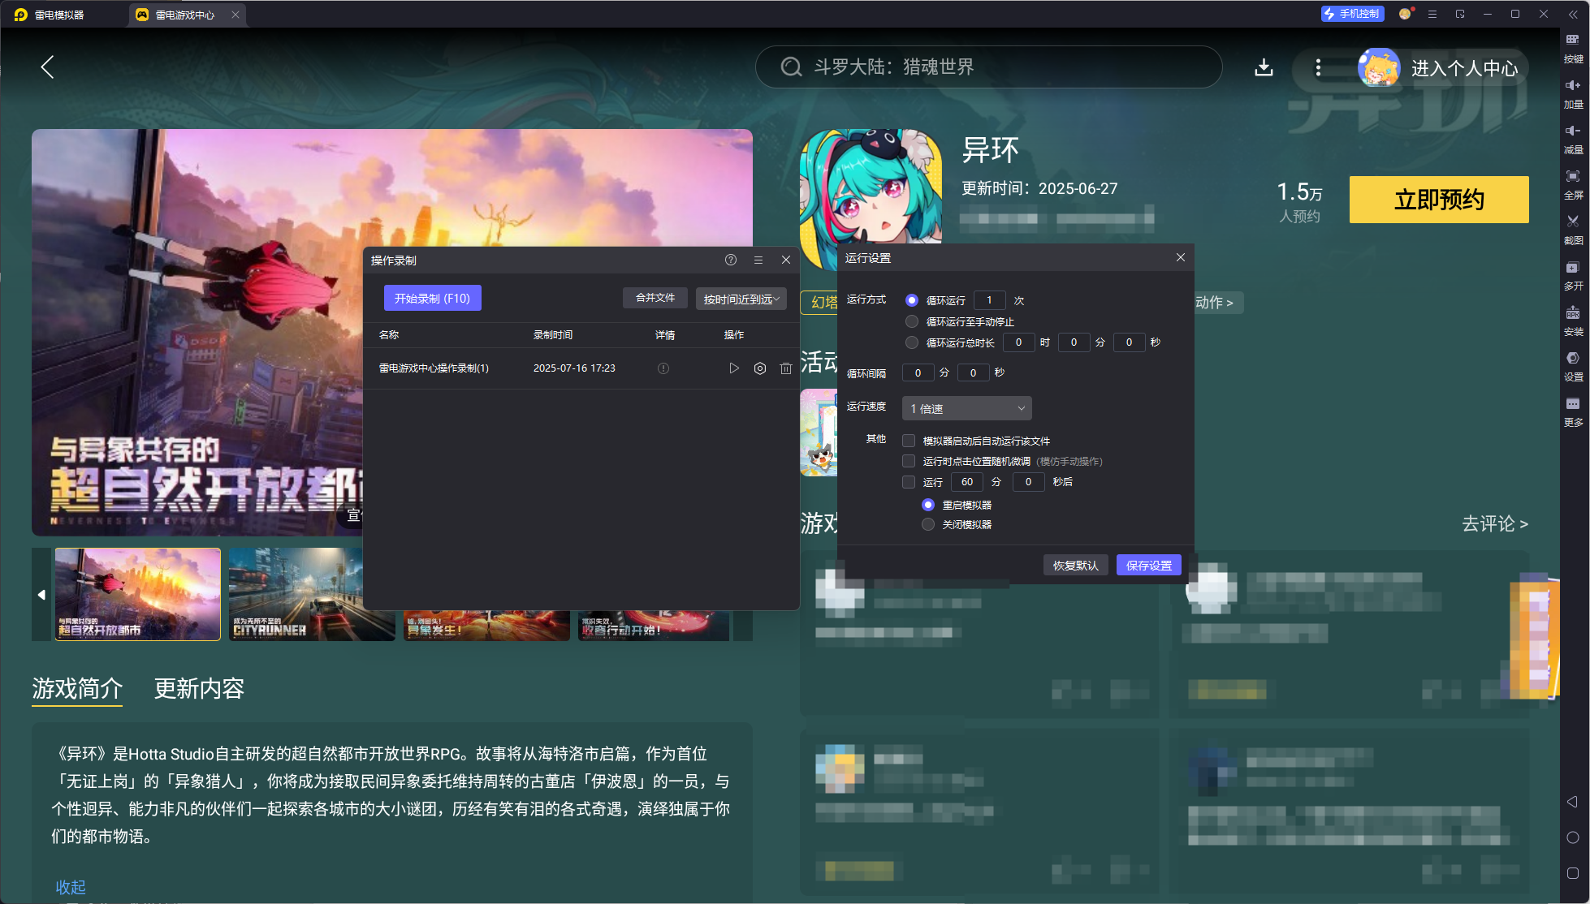Click the yellow 立即预约 button
1590x904 pixels.
(x=1439, y=200)
